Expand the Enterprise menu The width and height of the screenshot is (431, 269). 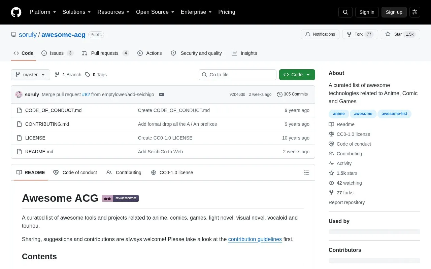tap(196, 12)
